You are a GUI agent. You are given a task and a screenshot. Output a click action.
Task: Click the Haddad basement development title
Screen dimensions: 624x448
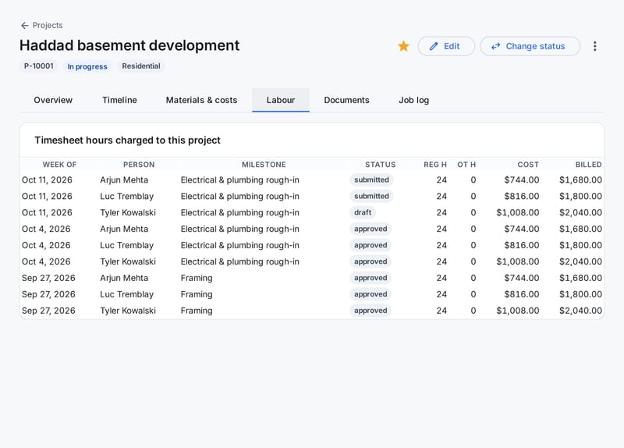tap(129, 45)
